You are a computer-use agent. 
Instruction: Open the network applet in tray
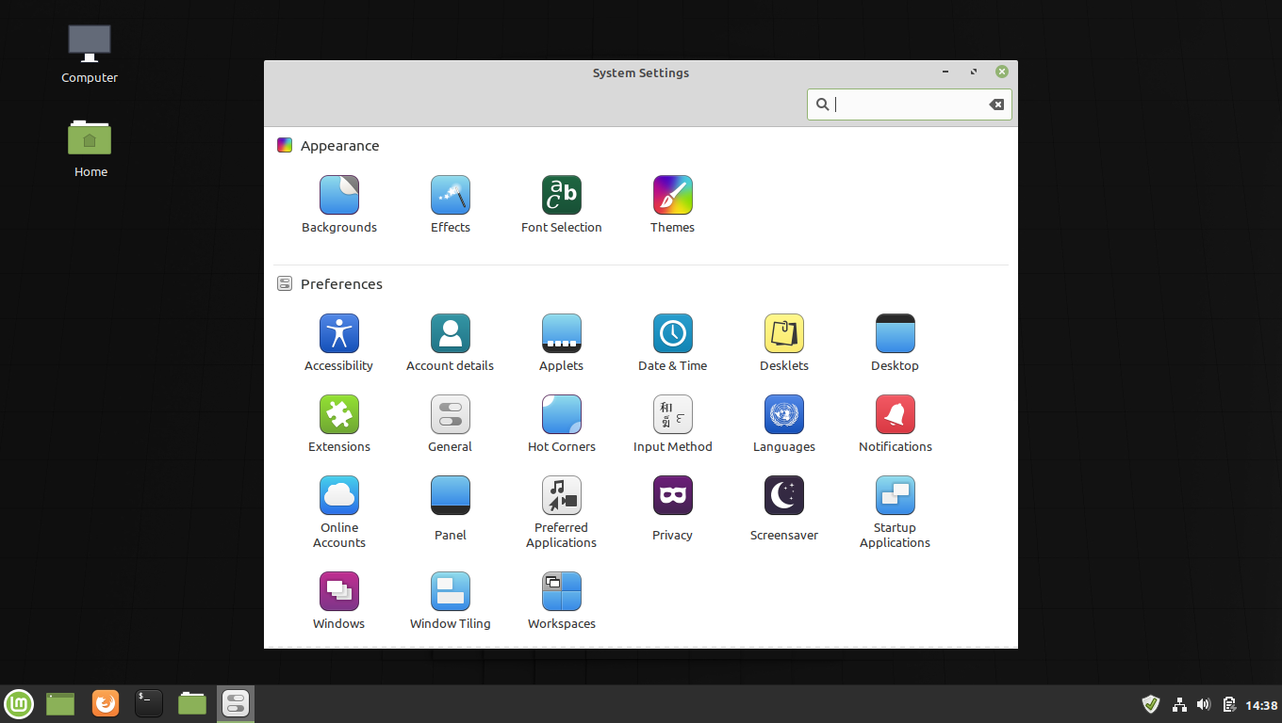(1178, 704)
